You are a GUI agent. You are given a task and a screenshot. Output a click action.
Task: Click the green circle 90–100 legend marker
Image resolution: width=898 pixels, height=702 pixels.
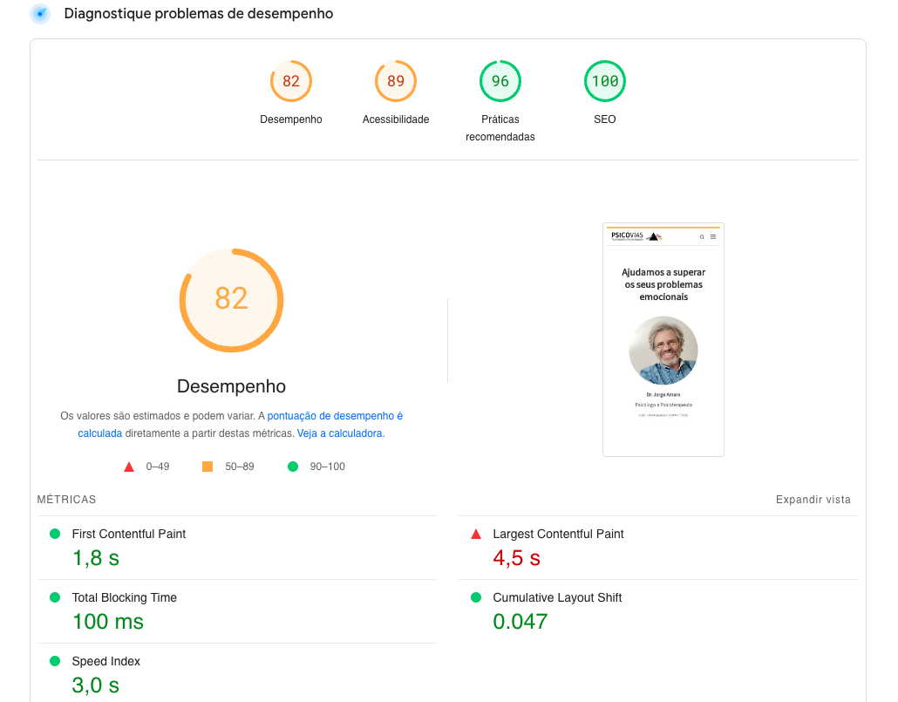(x=293, y=467)
